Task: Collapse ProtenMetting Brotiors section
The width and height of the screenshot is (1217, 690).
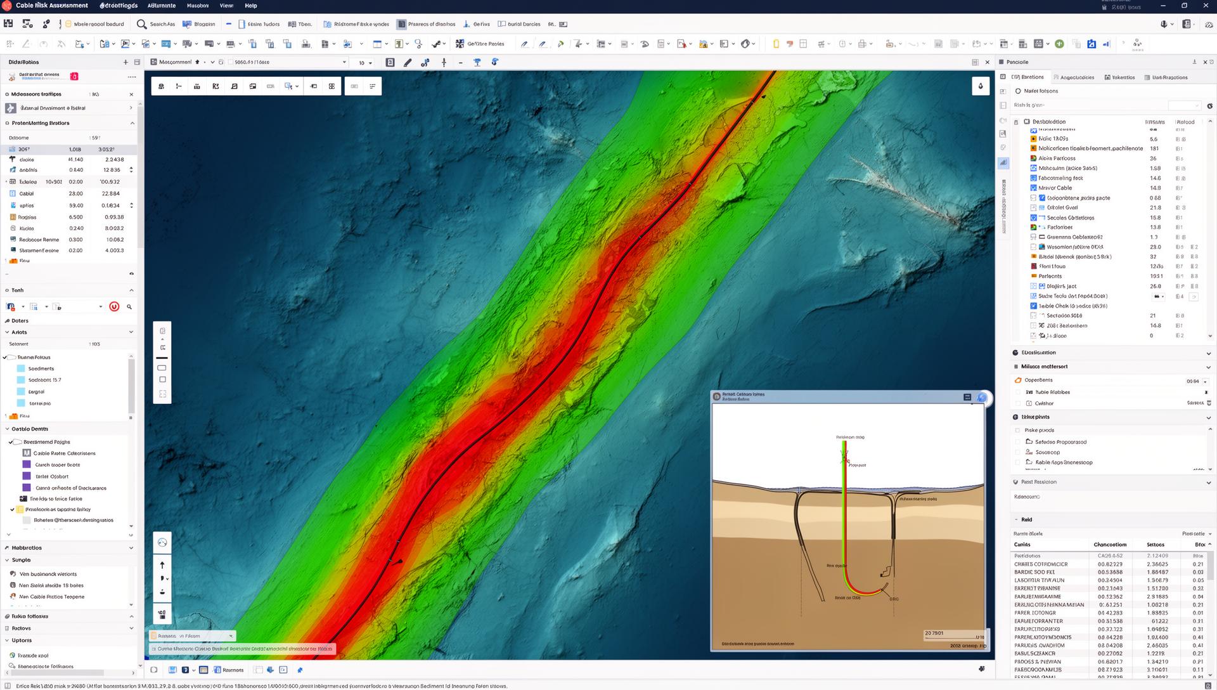Action: coord(132,123)
